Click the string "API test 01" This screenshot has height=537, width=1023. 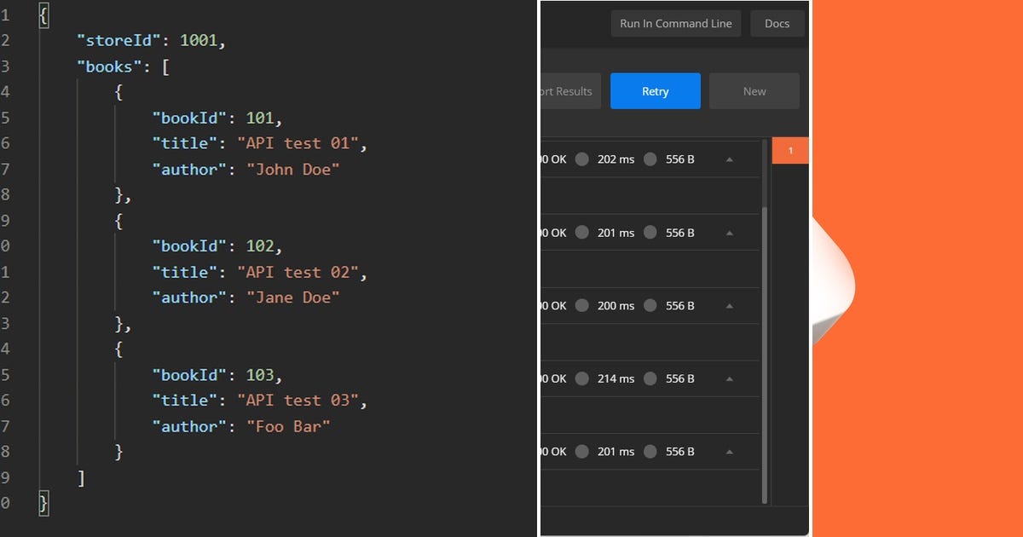(298, 144)
